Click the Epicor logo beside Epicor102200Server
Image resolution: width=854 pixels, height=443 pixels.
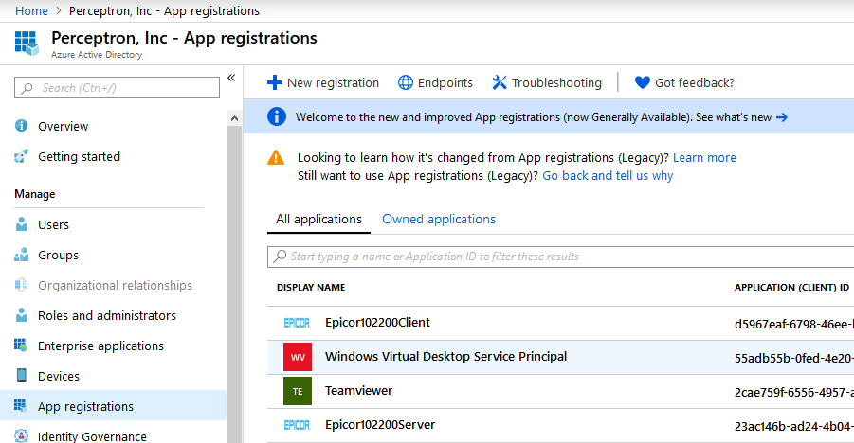(297, 425)
